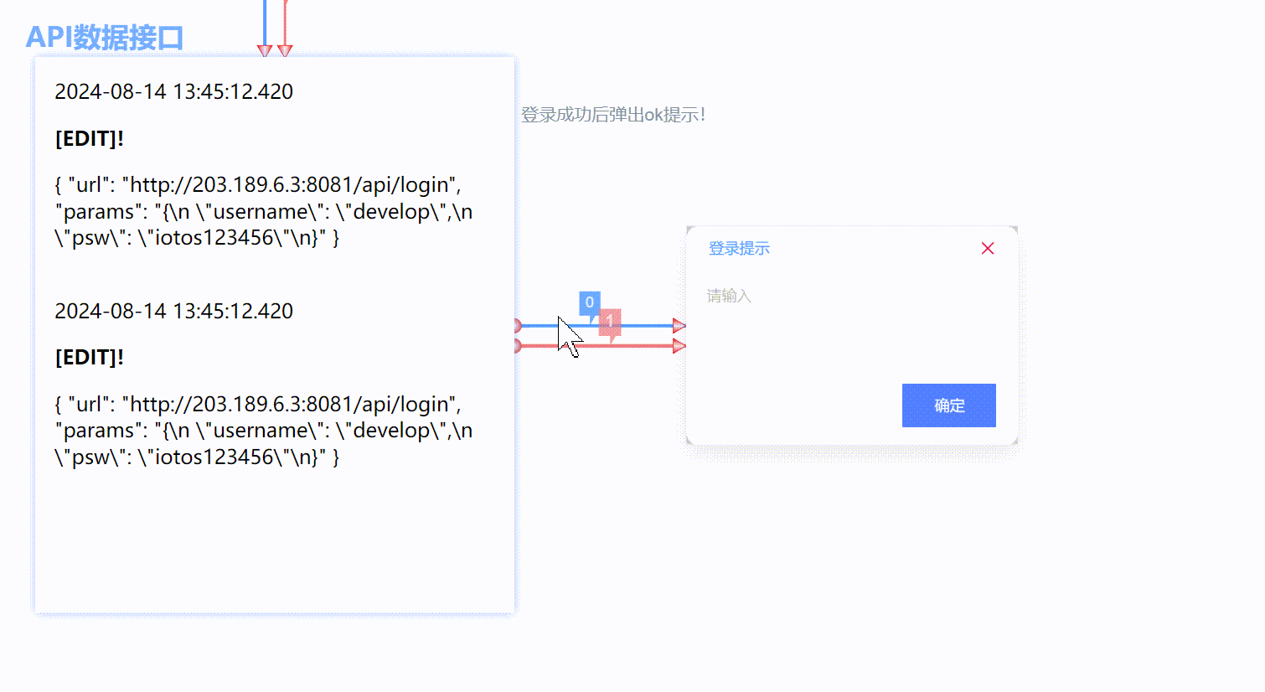Click the timestamp 2024-08-14 13:45:12.420
The image size is (1265, 692).
[x=174, y=91]
